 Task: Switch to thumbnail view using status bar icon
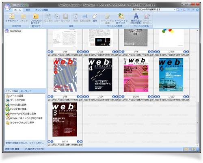pyautogui.click(x=186, y=149)
